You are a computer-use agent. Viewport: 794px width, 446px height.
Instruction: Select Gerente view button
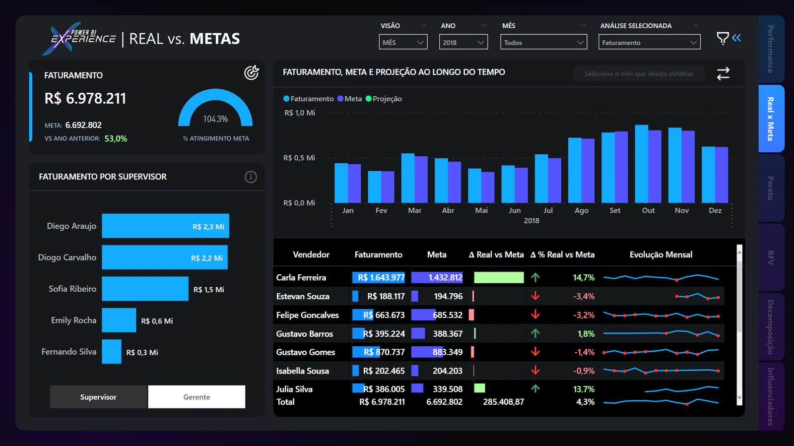pyautogui.click(x=197, y=397)
